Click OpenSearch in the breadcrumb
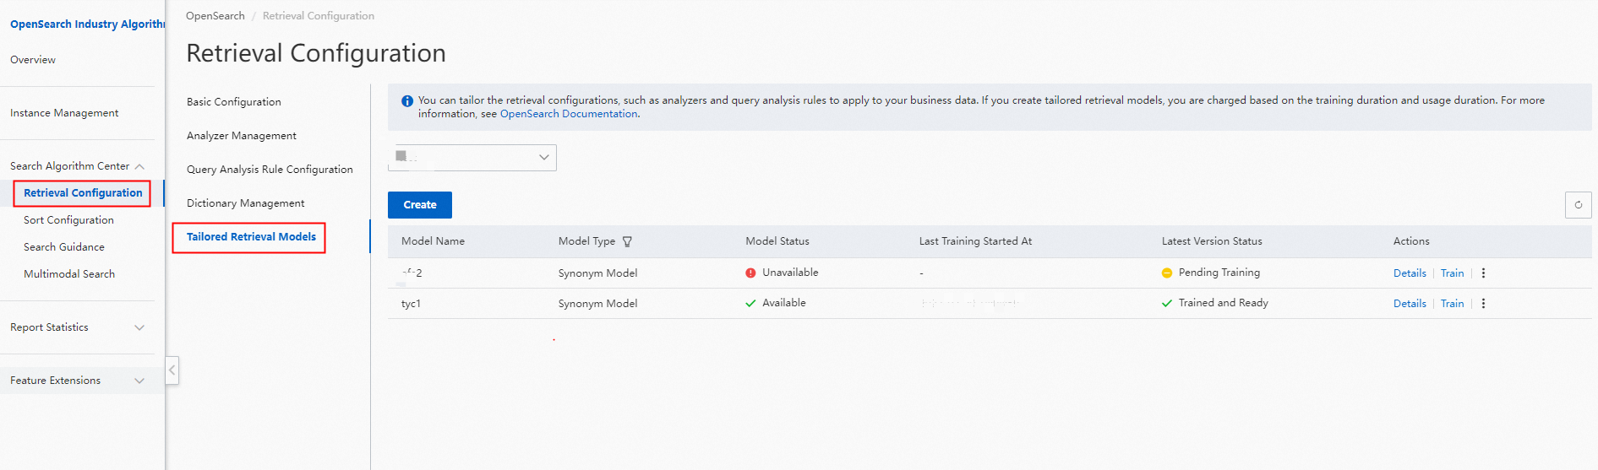Viewport: 1598px width, 470px height. tap(215, 16)
